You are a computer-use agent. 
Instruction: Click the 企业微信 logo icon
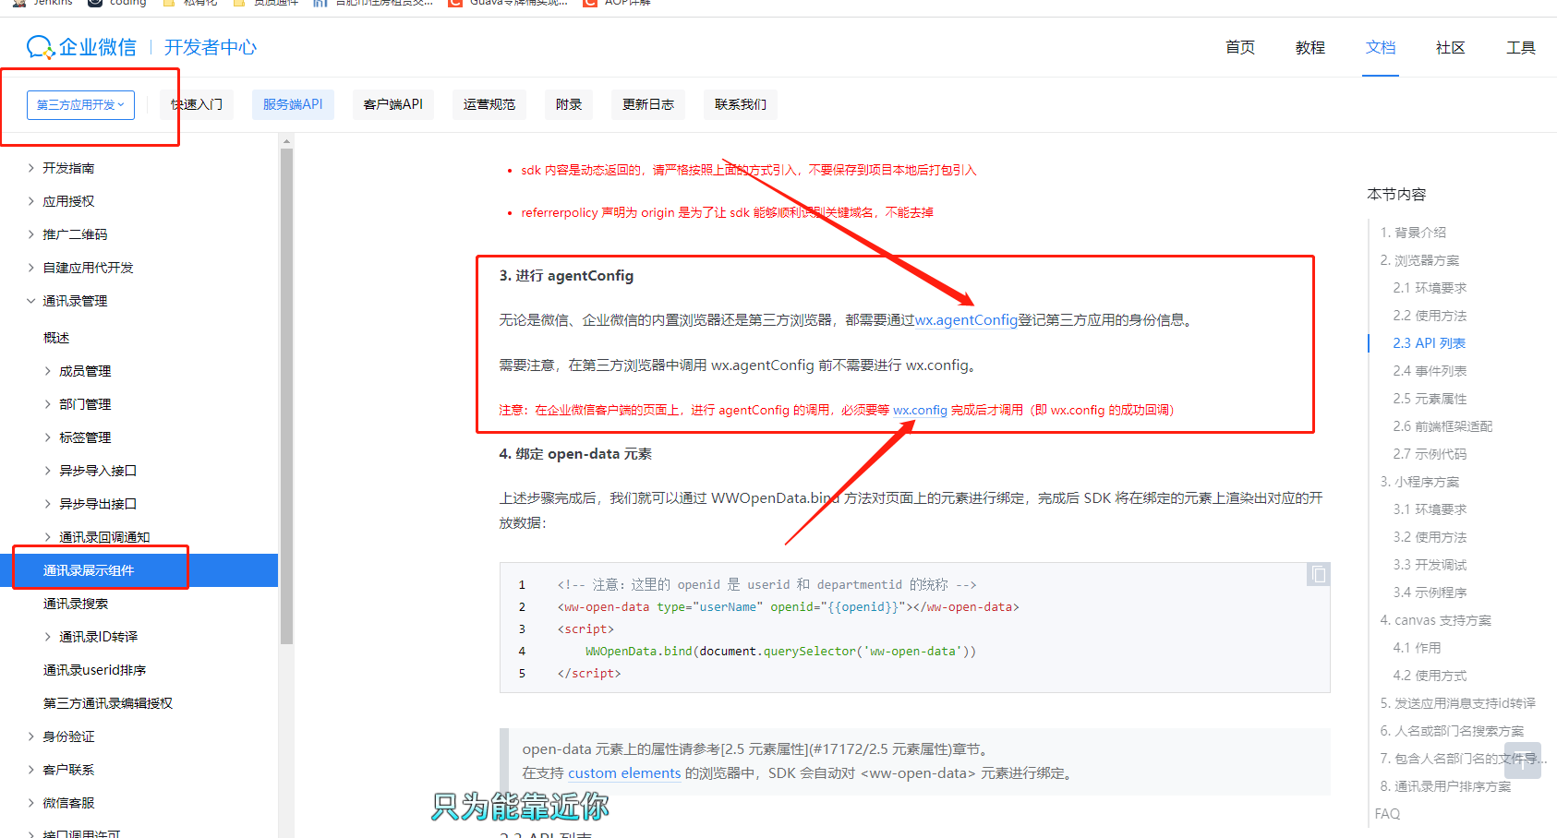click(39, 47)
